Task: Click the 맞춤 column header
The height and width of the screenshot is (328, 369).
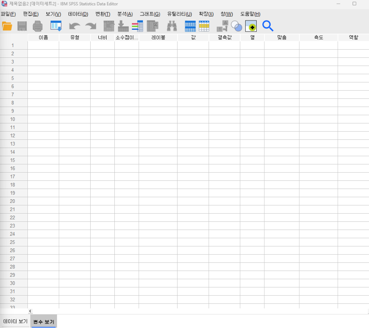Action: (x=282, y=37)
